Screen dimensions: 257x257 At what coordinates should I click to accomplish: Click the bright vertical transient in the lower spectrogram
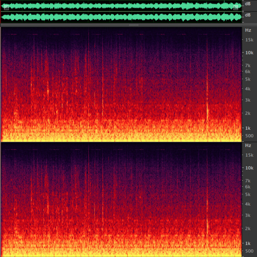pyautogui.click(x=207, y=223)
